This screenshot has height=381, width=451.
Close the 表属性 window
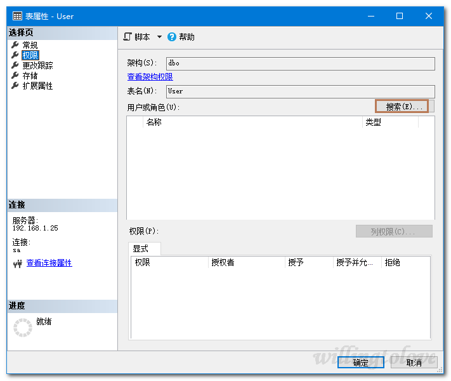[429, 16]
